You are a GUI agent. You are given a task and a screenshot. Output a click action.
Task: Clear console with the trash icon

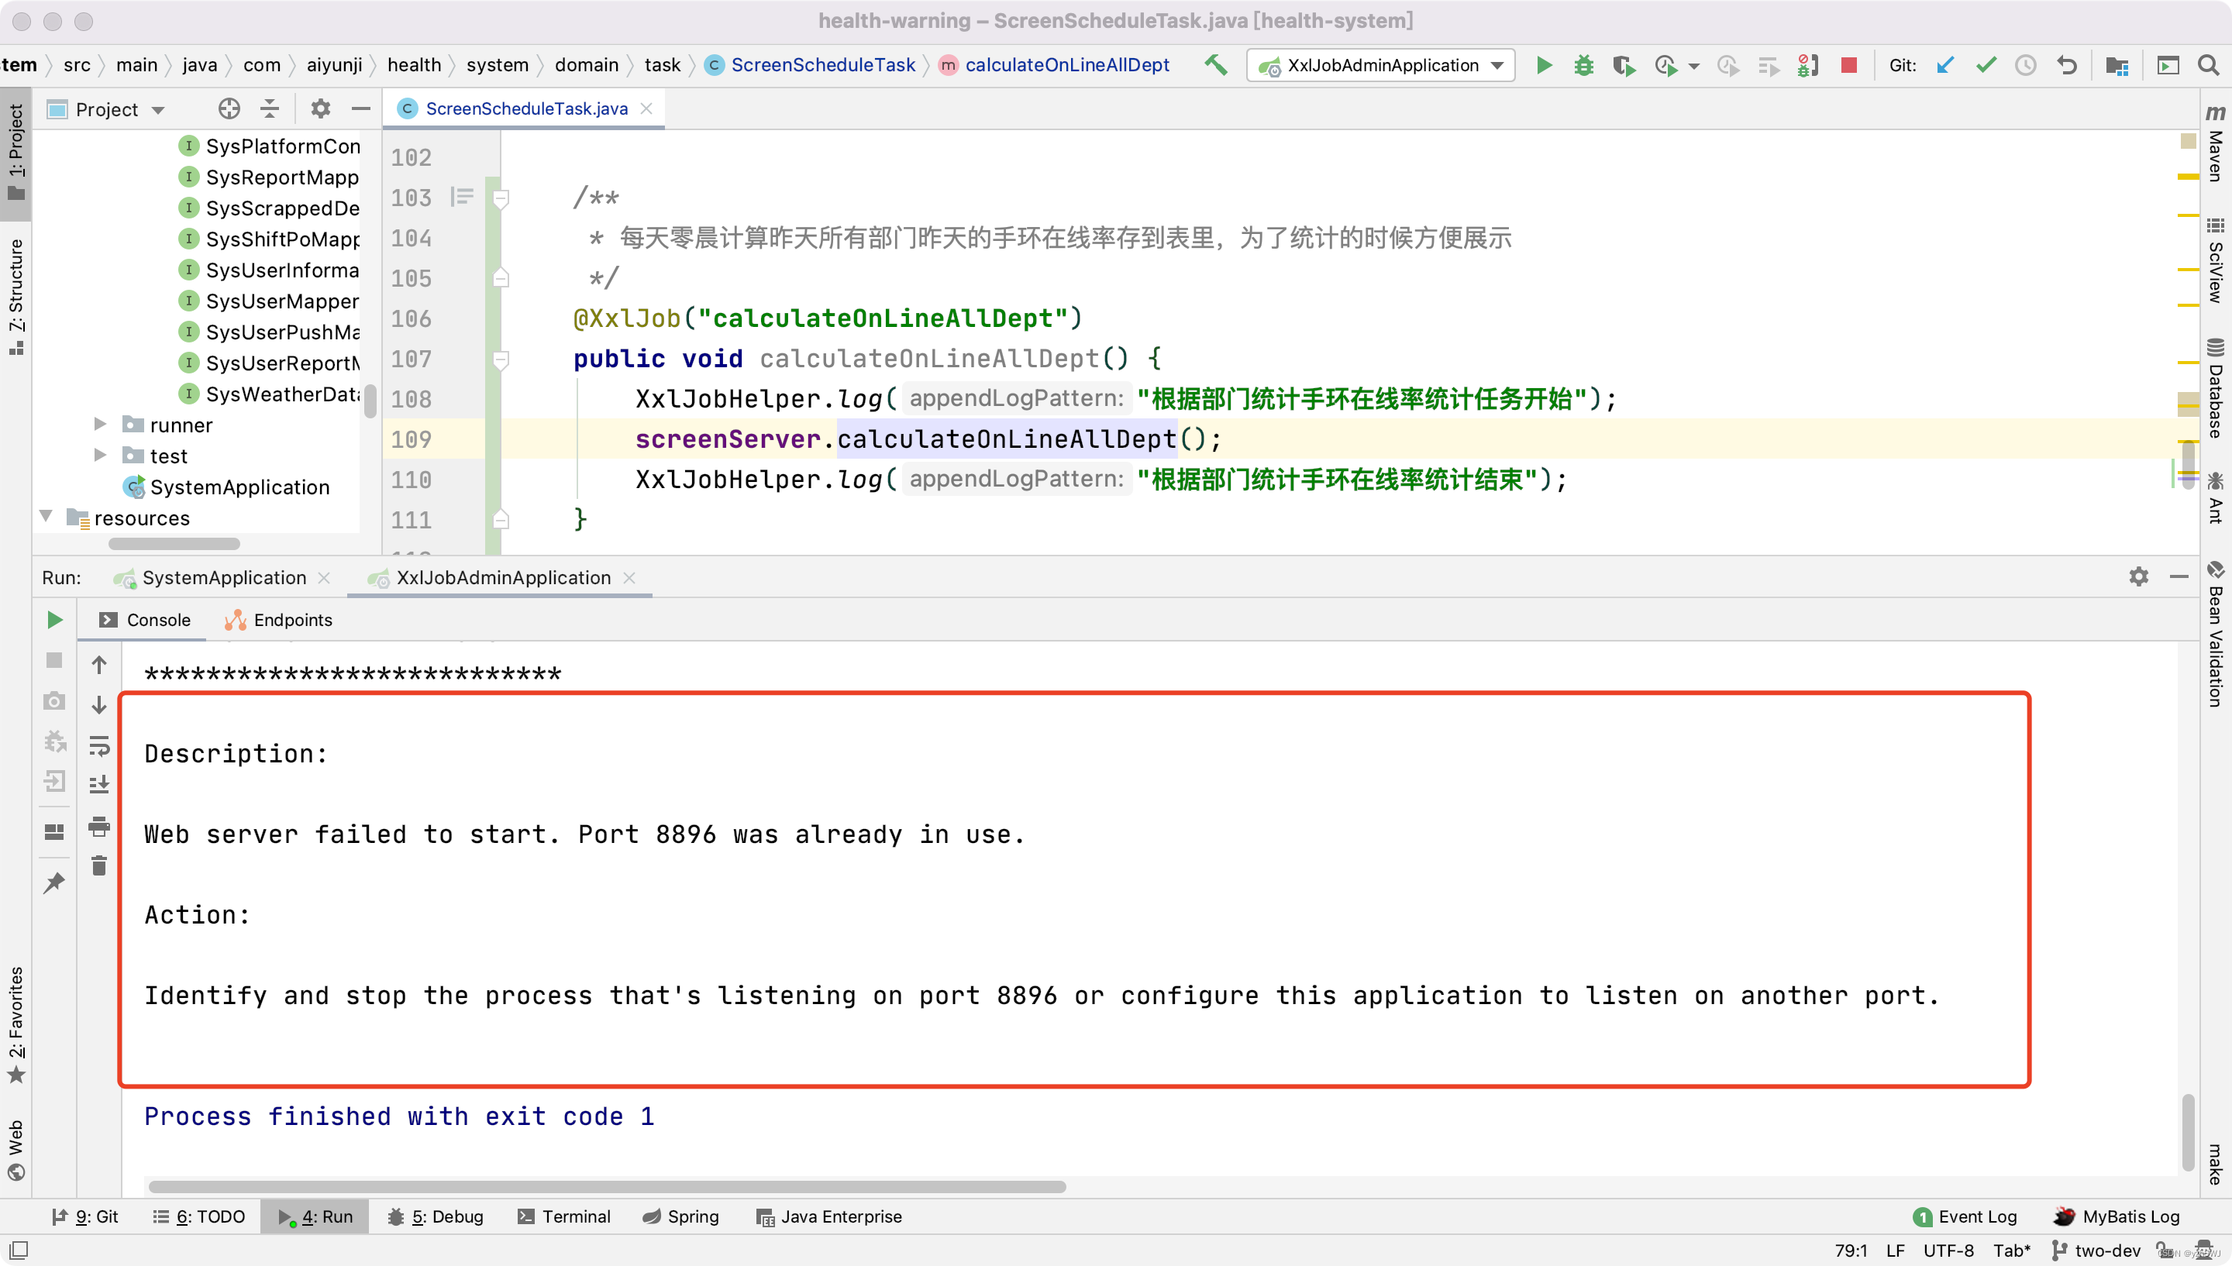(x=99, y=866)
